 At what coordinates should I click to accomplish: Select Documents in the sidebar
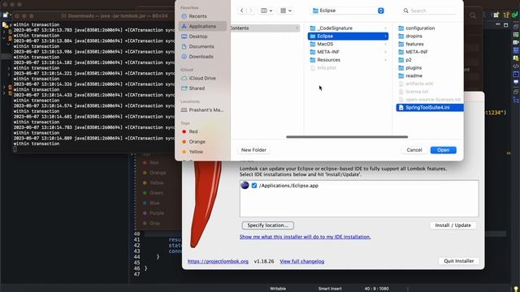click(x=201, y=46)
